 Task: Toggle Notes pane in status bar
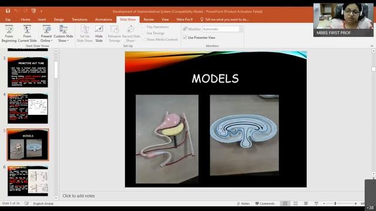tap(243, 203)
